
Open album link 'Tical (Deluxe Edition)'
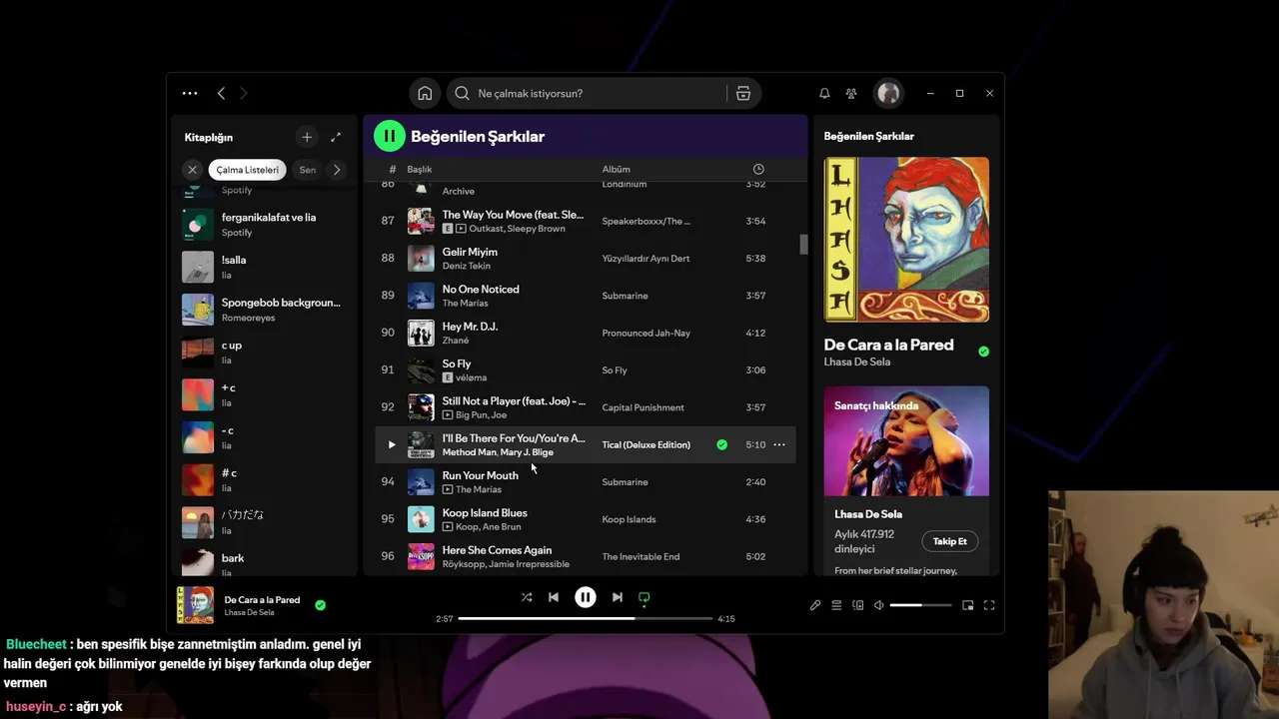coord(646,444)
